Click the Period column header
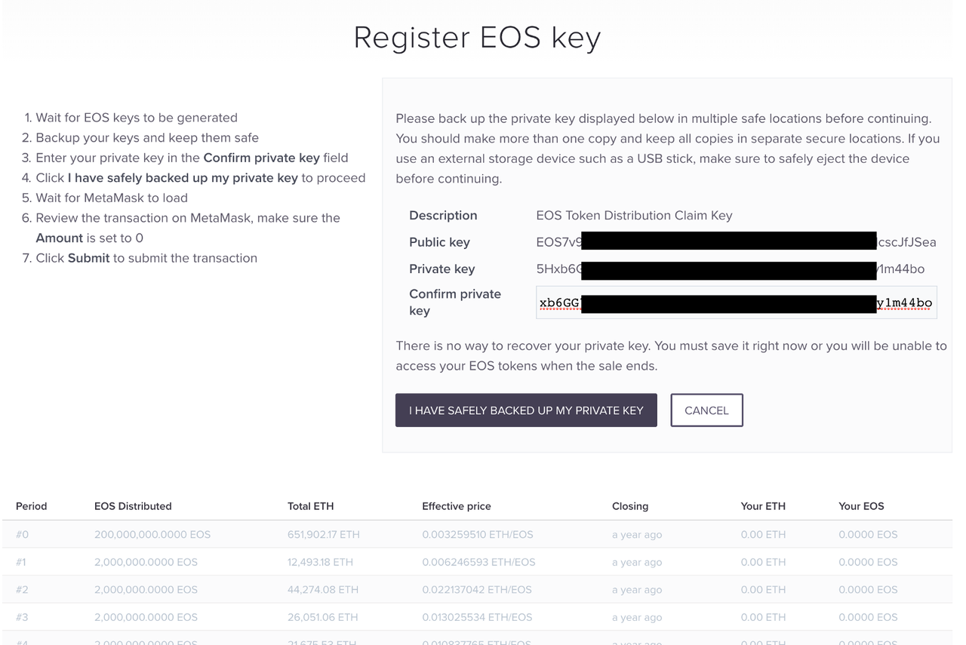 point(31,506)
